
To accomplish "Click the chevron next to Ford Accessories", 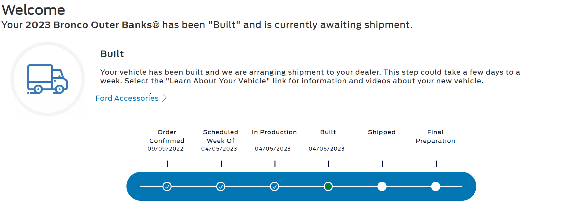I will 164,98.
